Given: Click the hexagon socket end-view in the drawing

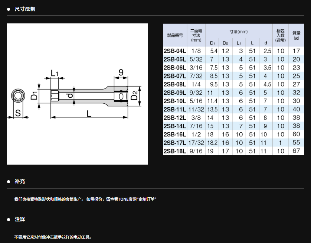Looking at the screenshot, I should coord(17,96).
